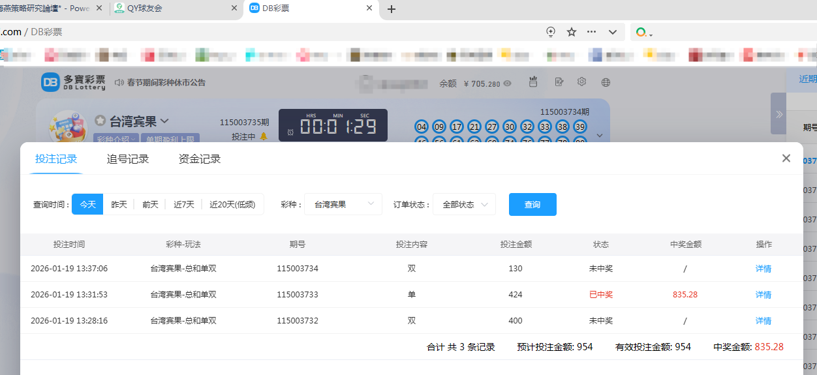Open a new browser tab
Image resolution: width=817 pixels, height=375 pixels.
392,9
